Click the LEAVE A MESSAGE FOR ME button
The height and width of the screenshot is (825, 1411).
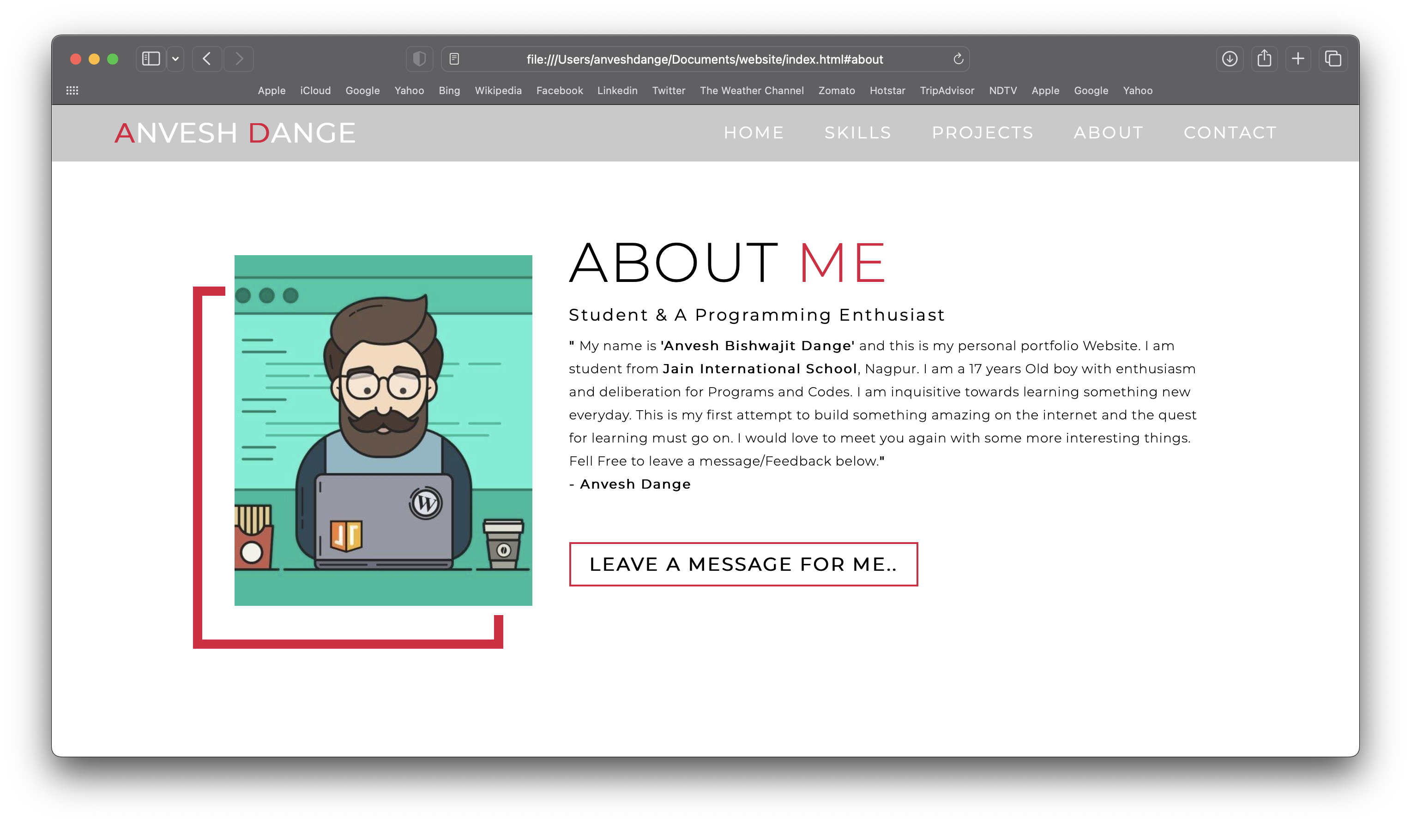743,564
